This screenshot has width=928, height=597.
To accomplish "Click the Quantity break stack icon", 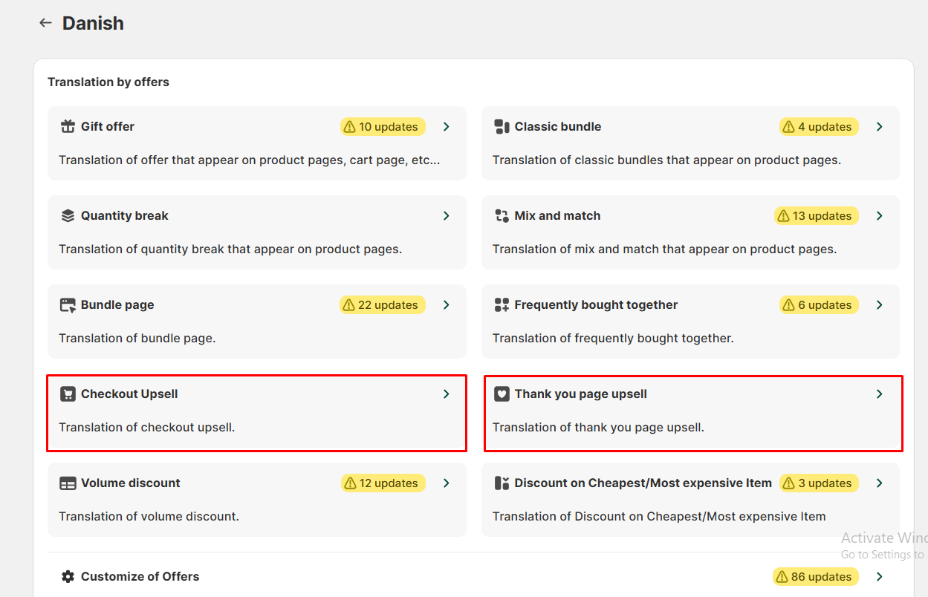I will click(67, 215).
